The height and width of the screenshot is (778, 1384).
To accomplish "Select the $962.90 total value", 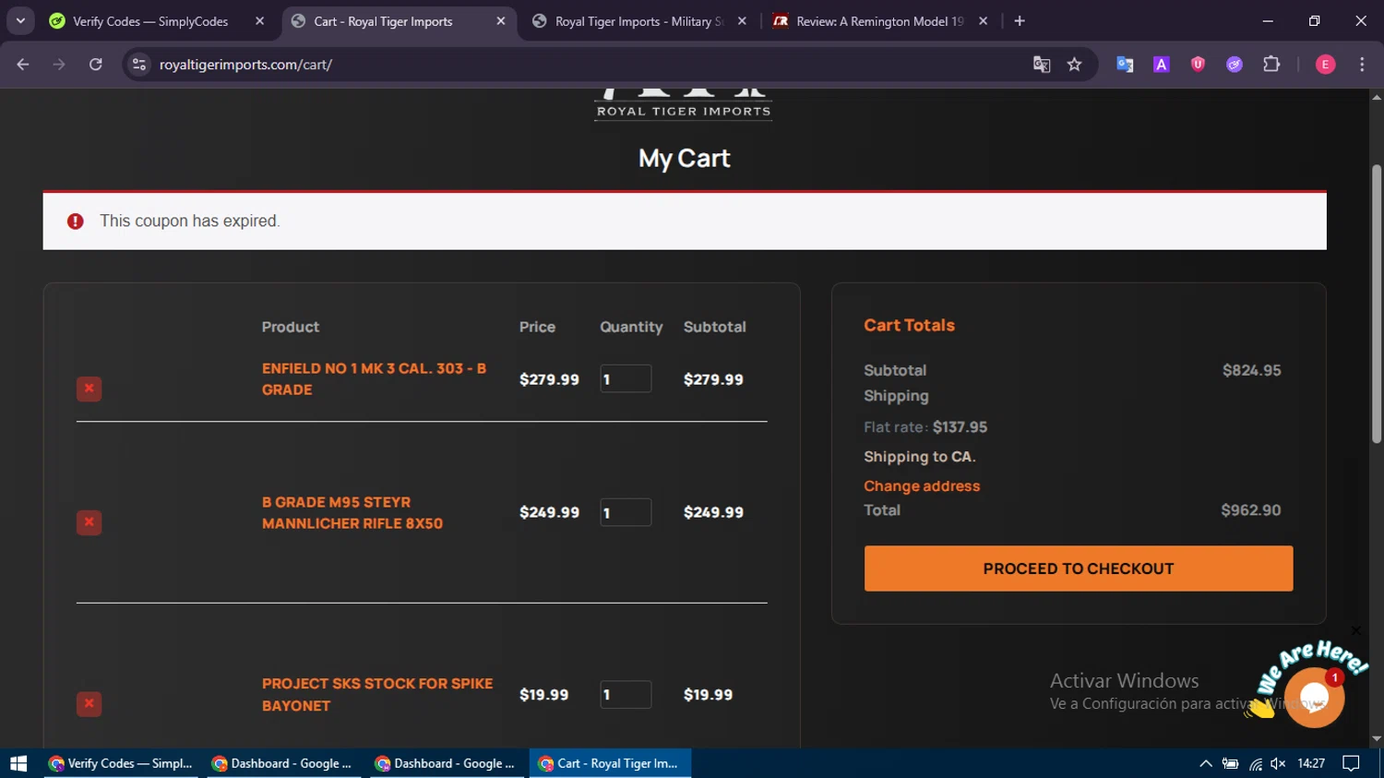I will 1251,510.
